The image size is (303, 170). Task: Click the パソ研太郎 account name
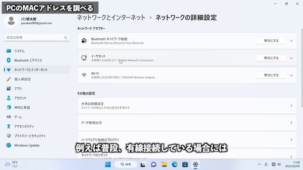[x=28, y=19]
